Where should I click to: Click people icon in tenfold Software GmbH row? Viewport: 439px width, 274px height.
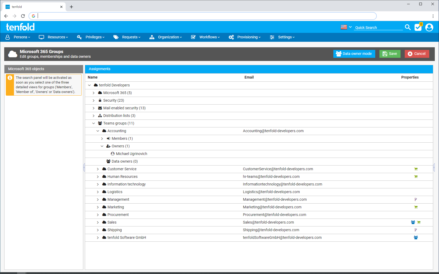point(416,237)
